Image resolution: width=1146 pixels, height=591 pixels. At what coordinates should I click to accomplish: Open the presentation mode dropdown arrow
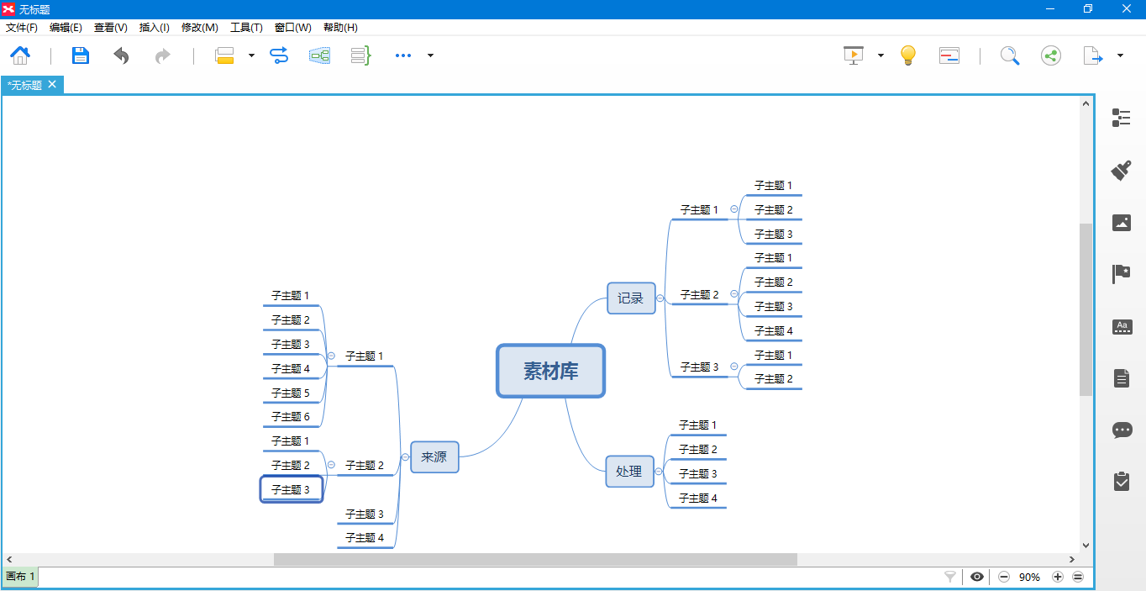[881, 55]
